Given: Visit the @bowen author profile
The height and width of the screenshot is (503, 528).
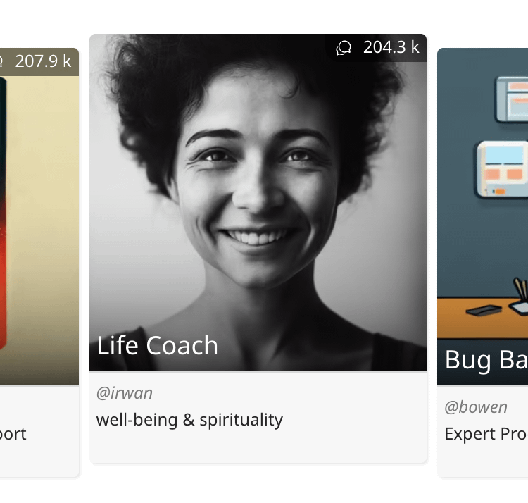Looking at the screenshot, I should [x=476, y=407].
